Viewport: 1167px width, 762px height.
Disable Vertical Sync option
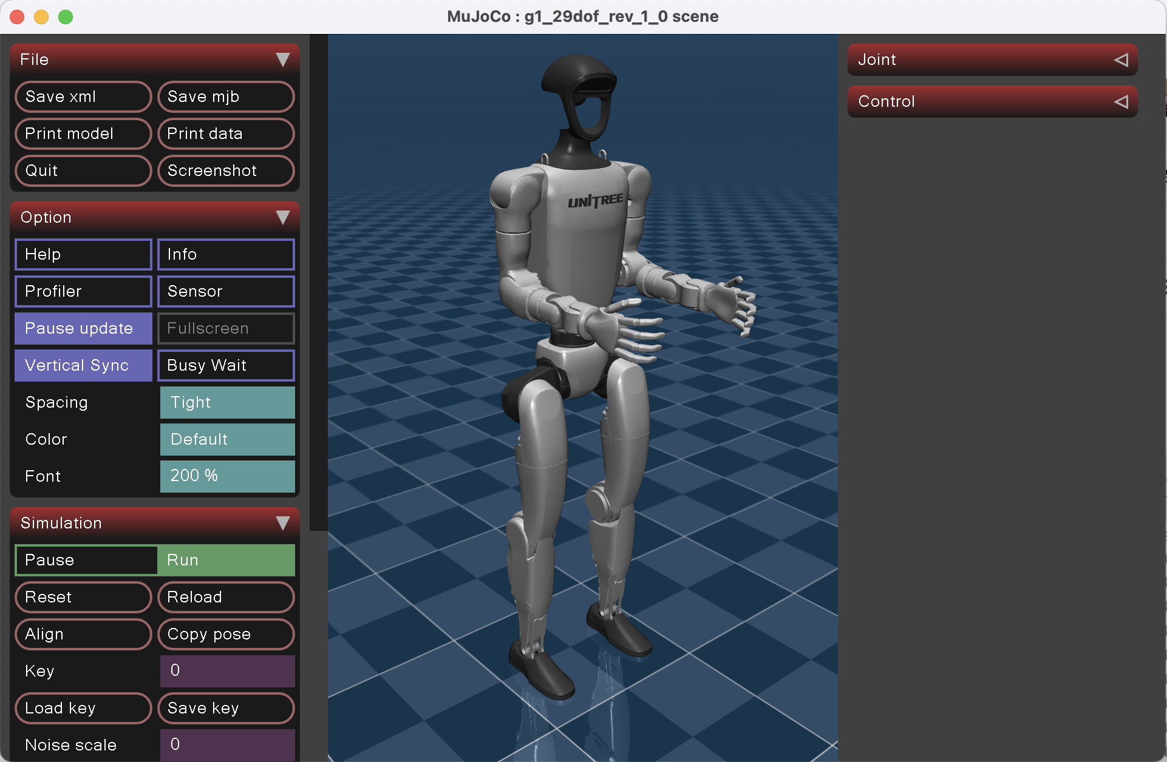[x=83, y=365]
